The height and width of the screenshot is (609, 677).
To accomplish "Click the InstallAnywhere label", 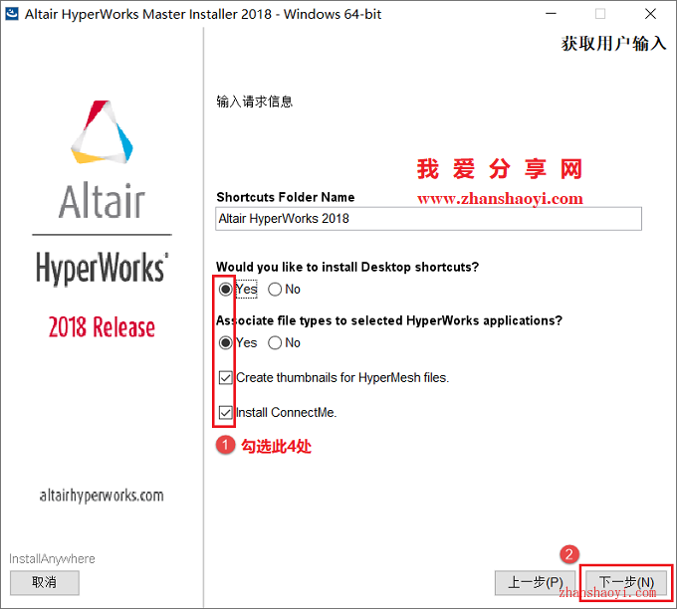I will pos(52,559).
